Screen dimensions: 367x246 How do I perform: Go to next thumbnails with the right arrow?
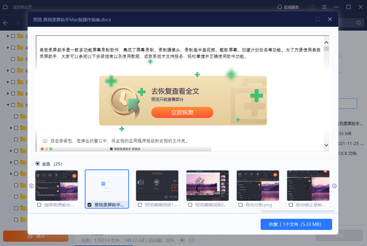(334, 186)
